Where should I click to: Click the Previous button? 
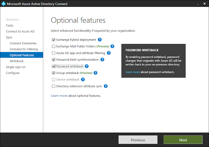pos(138,140)
